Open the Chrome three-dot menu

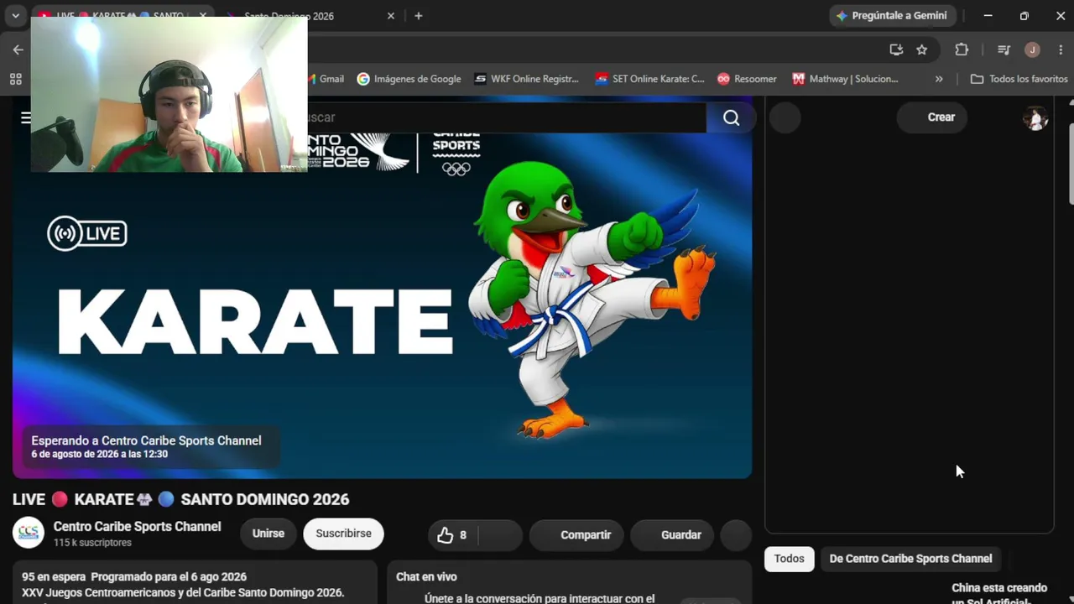pyautogui.click(x=1061, y=49)
